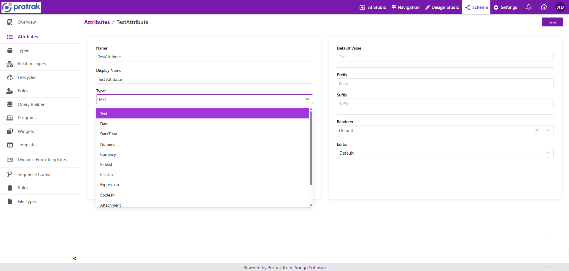
Task: Save the attribute
Action: pyautogui.click(x=552, y=22)
